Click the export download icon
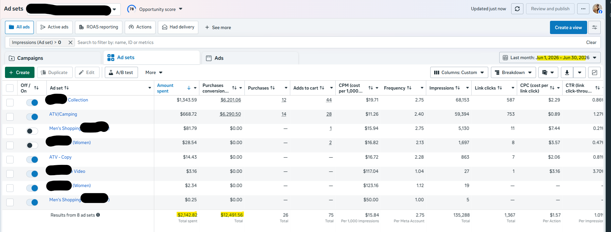Image resolution: width=611 pixels, height=232 pixels. (567, 72)
